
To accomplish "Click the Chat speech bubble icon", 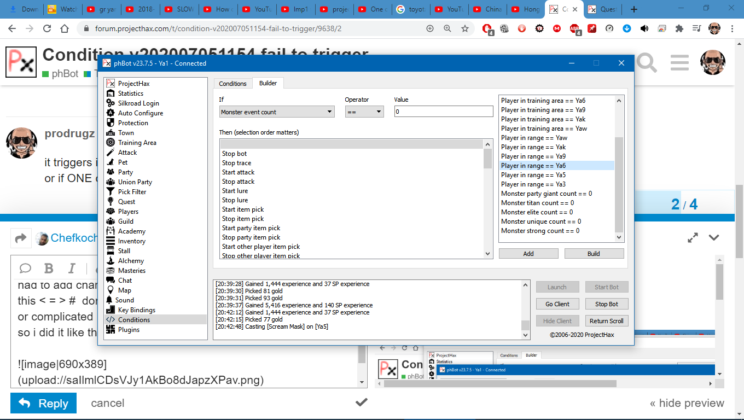I will (x=111, y=281).
